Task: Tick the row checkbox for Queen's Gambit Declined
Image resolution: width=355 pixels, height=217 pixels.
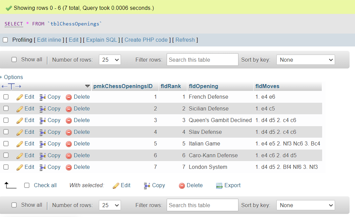Action: pos(6,120)
